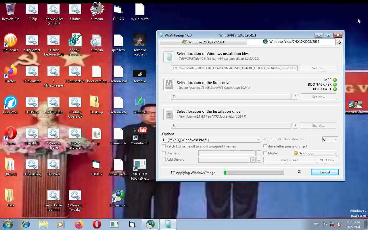Viewport: 368px width, 230px height.
Task: Click the Applying Windows Image progress bar
Action: tap(254, 172)
